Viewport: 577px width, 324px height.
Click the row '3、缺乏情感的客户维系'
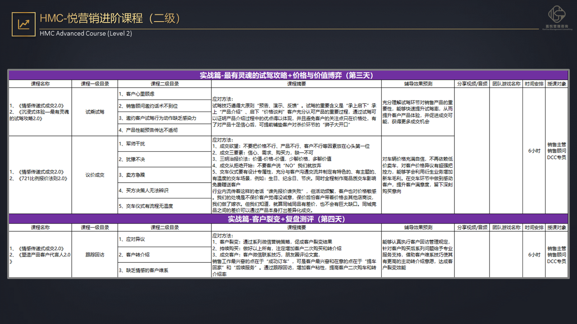point(164,270)
